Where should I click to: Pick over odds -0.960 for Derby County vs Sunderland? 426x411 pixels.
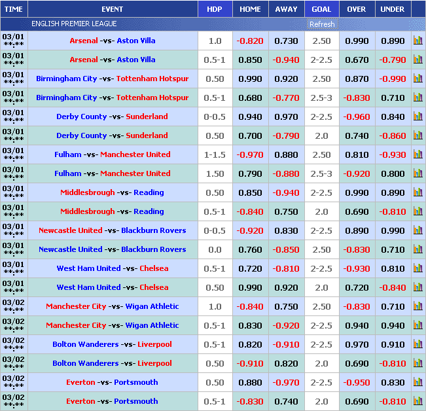(x=357, y=116)
